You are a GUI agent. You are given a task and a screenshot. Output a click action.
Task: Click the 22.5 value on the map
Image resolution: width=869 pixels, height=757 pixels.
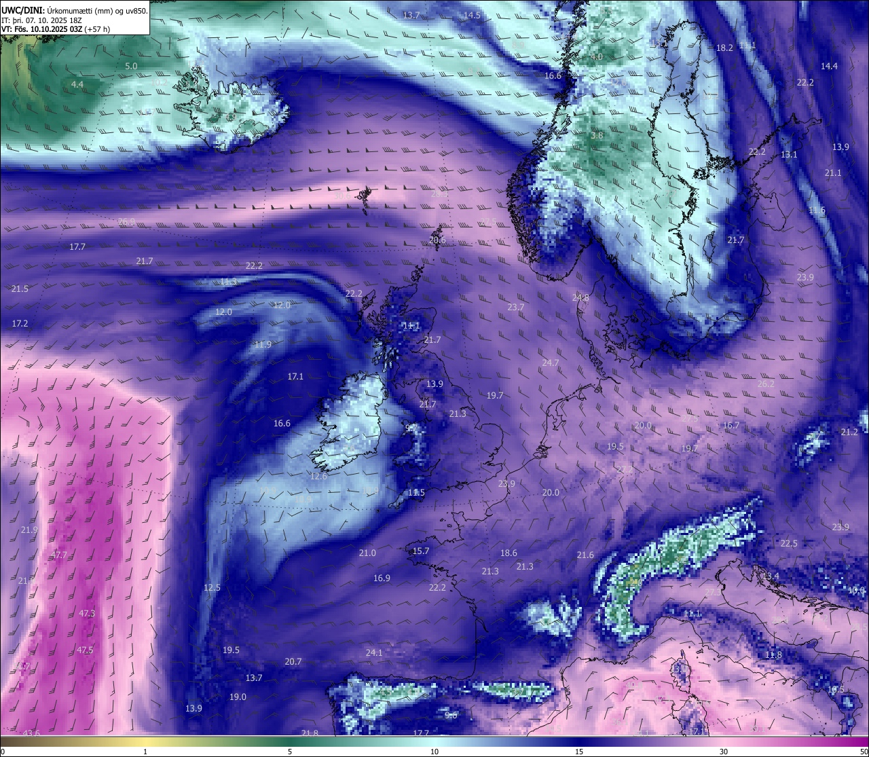coord(789,543)
